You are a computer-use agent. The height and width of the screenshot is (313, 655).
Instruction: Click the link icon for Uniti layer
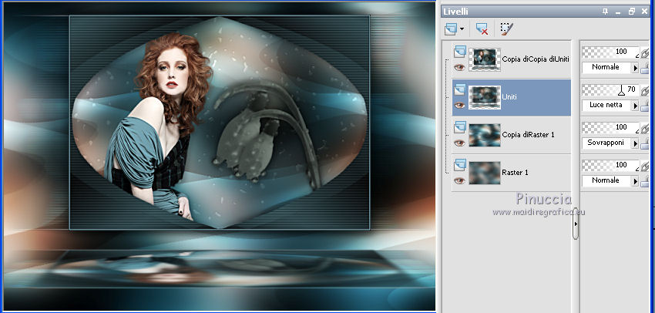[x=645, y=90]
